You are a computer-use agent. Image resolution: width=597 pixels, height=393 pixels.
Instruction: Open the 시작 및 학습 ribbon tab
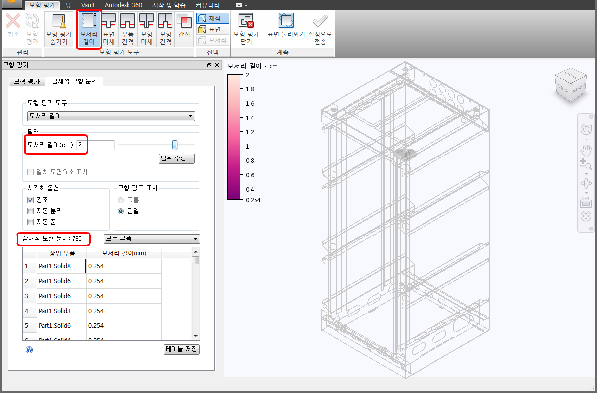(169, 5)
